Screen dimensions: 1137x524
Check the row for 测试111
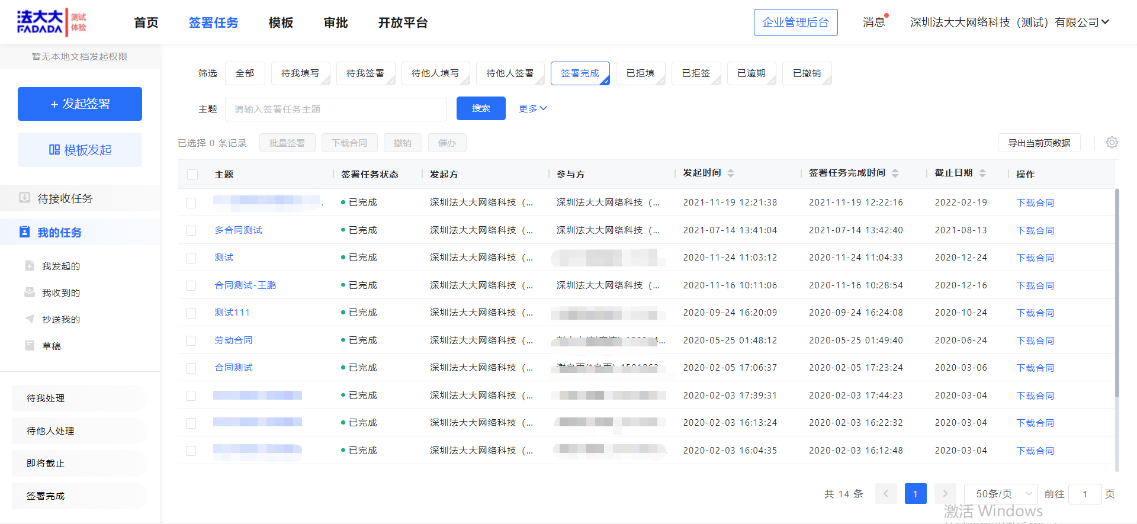191,313
